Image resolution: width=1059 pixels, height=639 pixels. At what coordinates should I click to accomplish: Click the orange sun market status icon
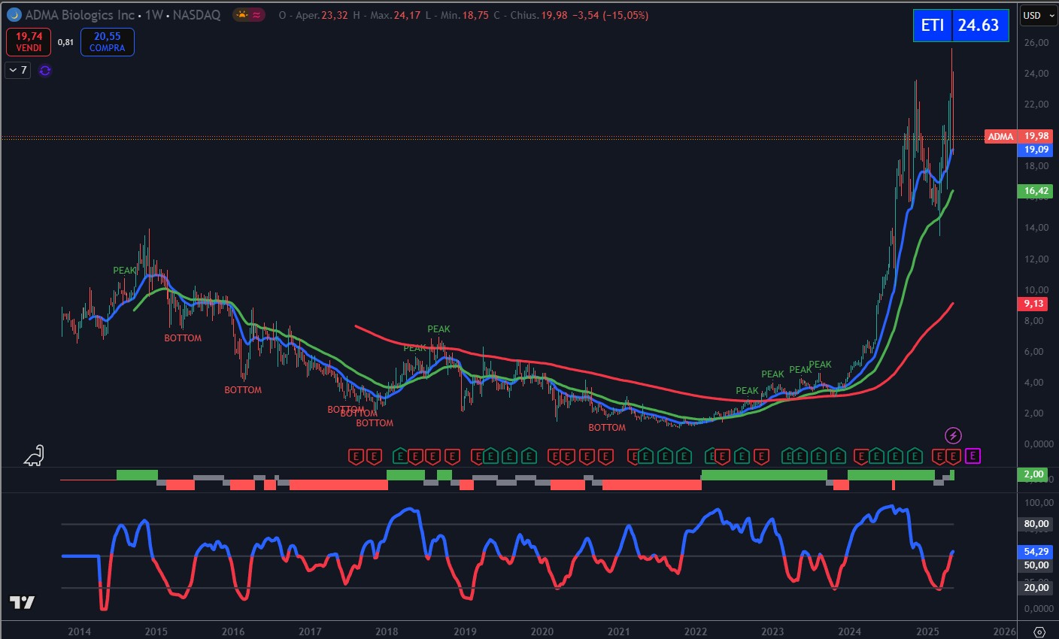pyautogui.click(x=241, y=15)
